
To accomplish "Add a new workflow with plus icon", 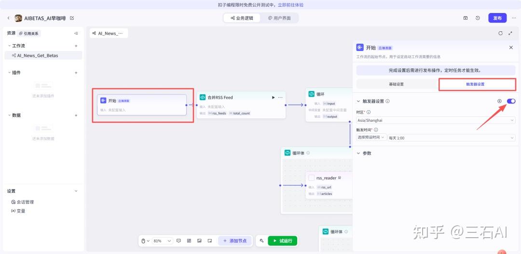I will click(x=76, y=46).
